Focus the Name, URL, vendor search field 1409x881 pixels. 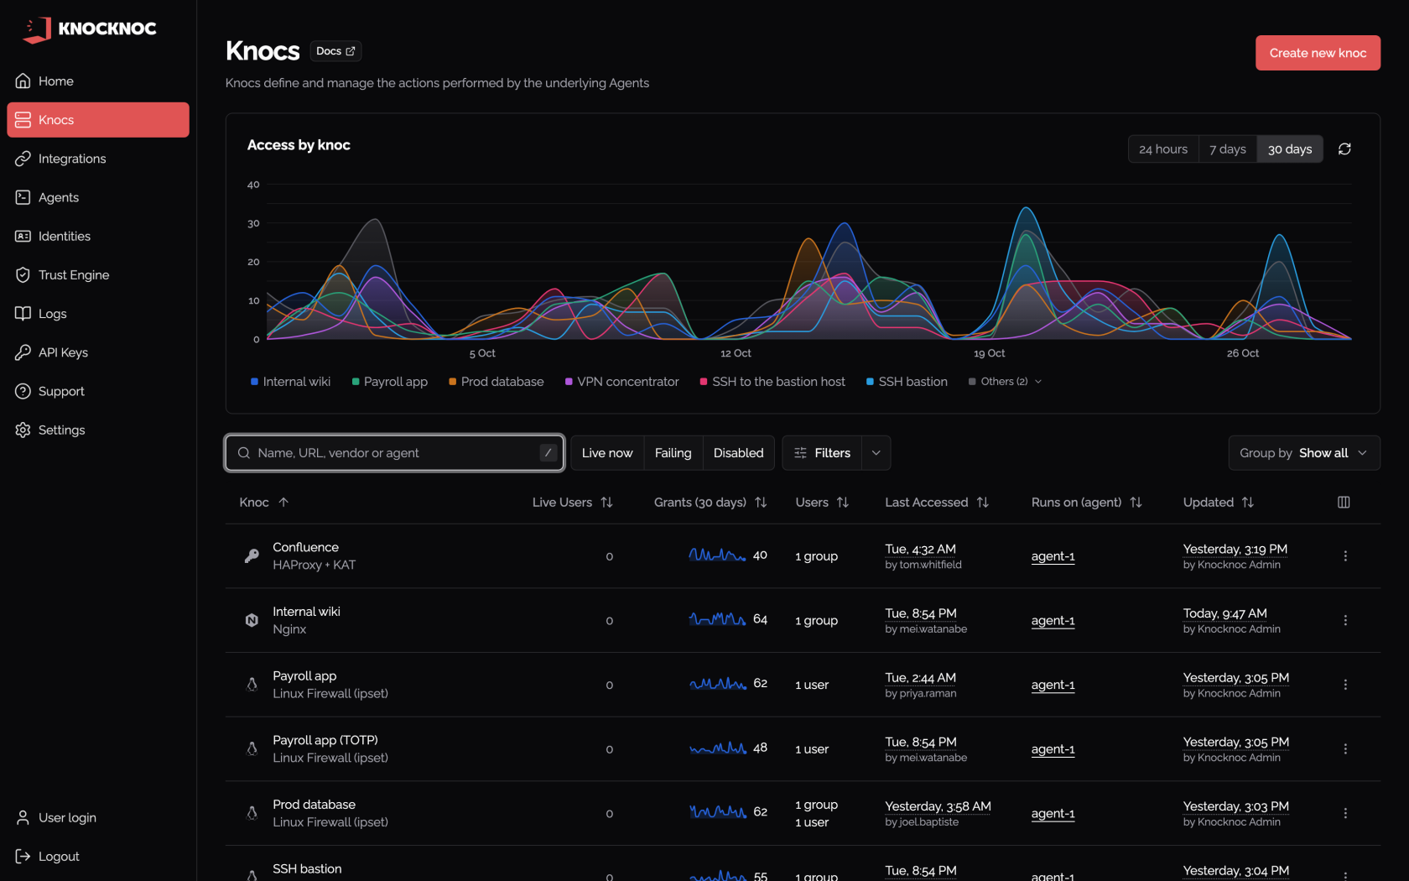(394, 453)
